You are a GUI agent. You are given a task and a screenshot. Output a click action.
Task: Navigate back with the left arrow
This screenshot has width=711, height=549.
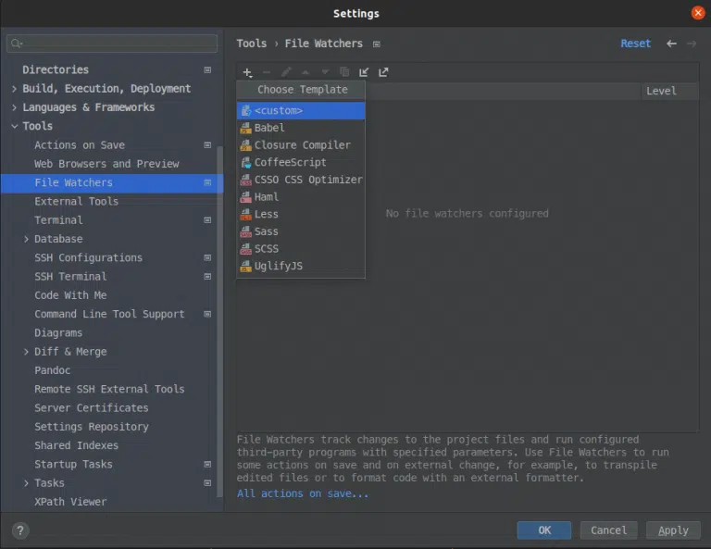671,44
